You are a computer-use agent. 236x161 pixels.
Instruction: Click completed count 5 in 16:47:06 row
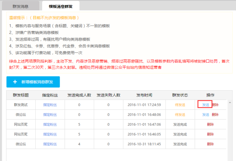click(x=79, y=124)
